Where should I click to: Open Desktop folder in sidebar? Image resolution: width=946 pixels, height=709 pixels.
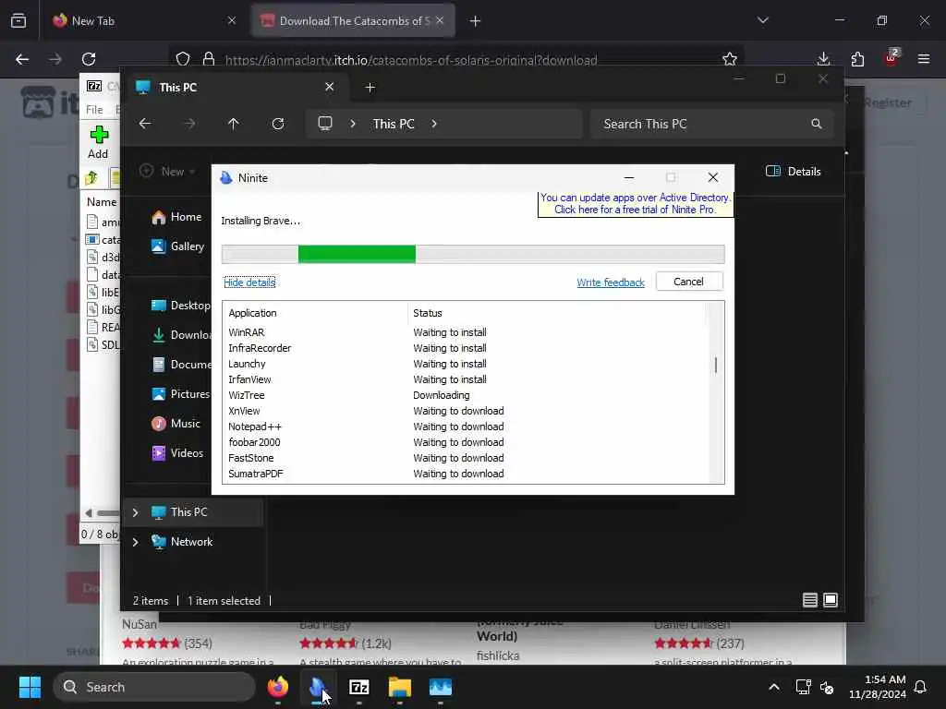coord(181,305)
